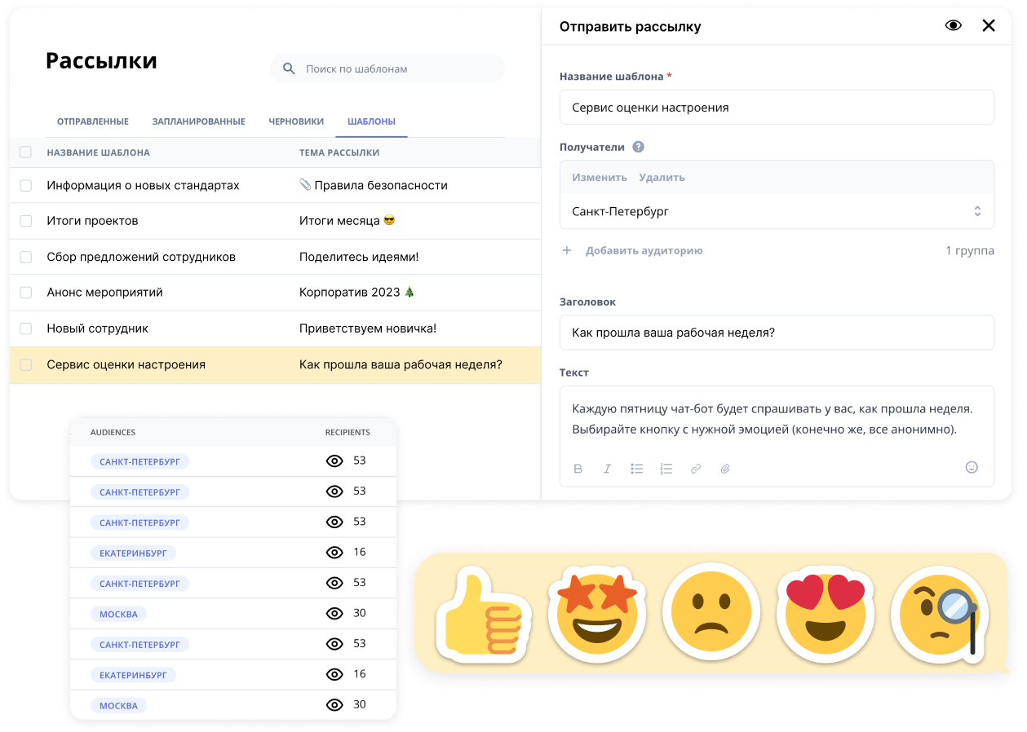The image size is (1027, 732).
Task: Toggle the select-all checkbox in table header
Action: [25, 152]
